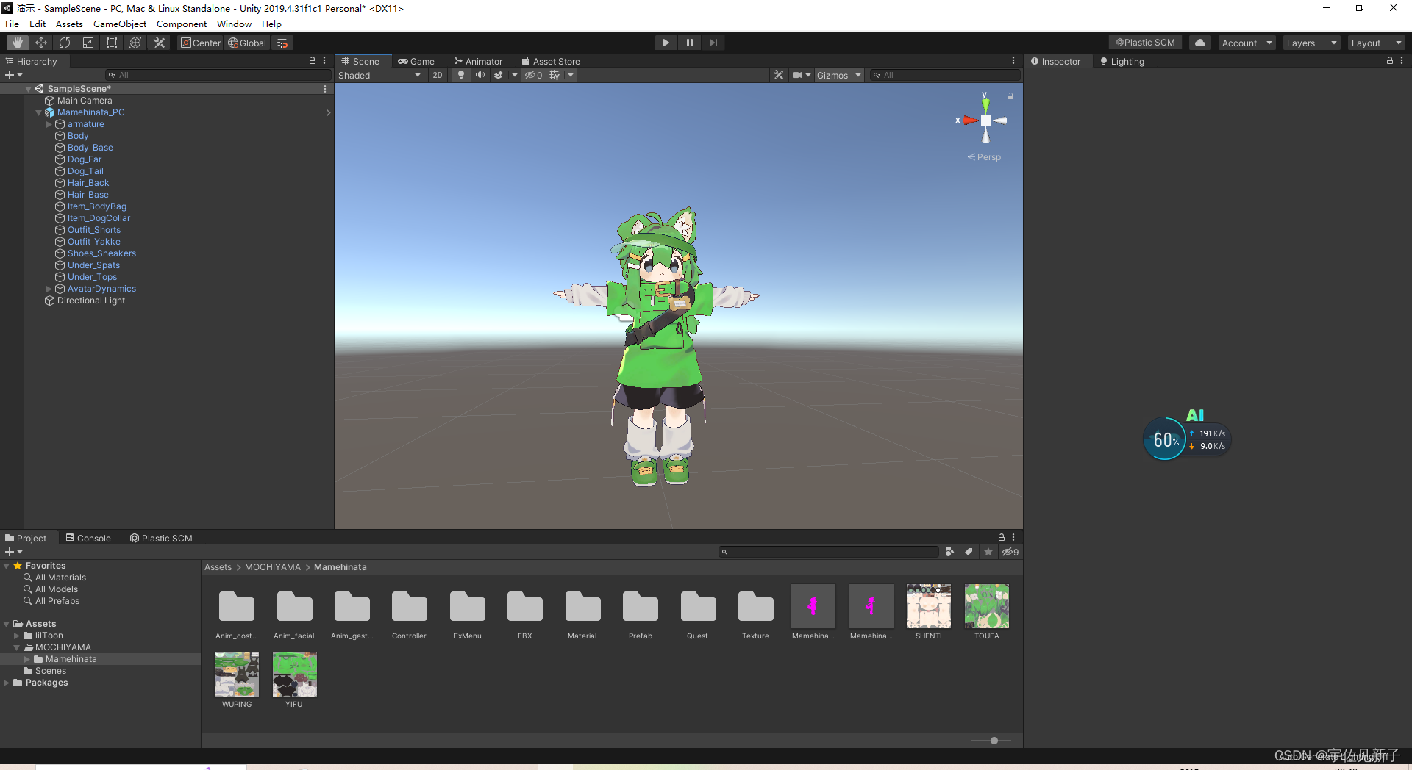Select the Rotate tool

pyautogui.click(x=65, y=42)
